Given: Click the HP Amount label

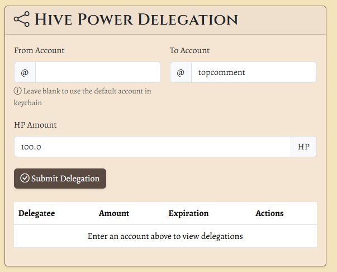Looking at the screenshot, I should pos(35,125).
